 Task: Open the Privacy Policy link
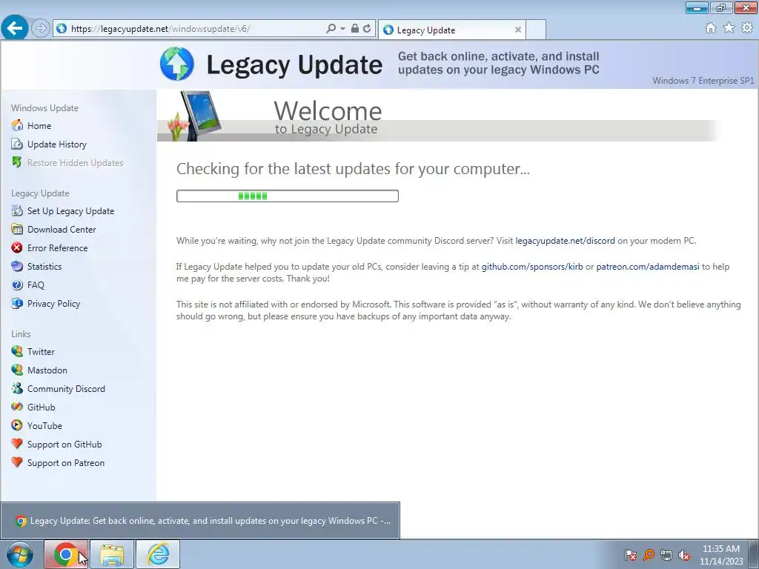point(53,304)
